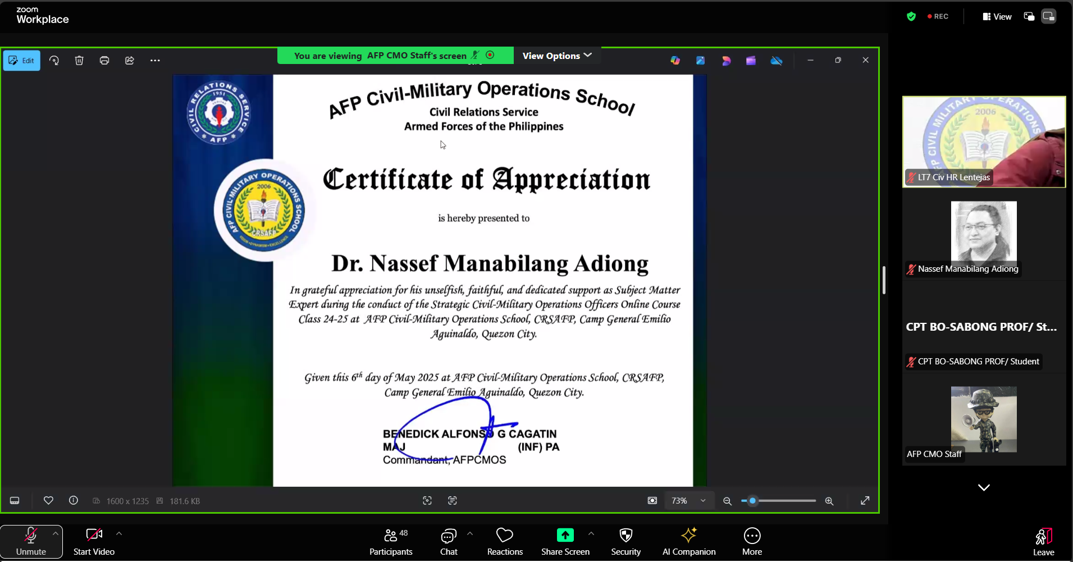This screenshot has width=1073, height=562.
Task: Start Video from the toolbar
Action: (94, 542)
